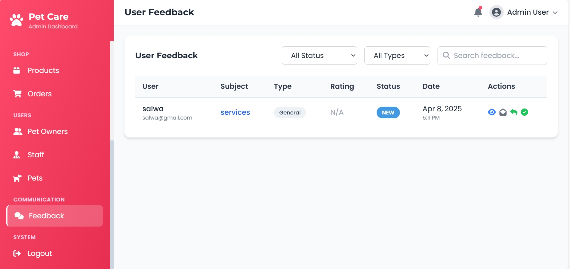Reply to salwa's feedback with green arrow

514,112
